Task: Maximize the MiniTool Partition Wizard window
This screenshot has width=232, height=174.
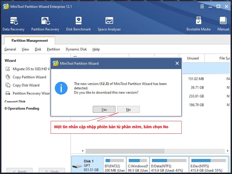Action: [x=218, y=6]
